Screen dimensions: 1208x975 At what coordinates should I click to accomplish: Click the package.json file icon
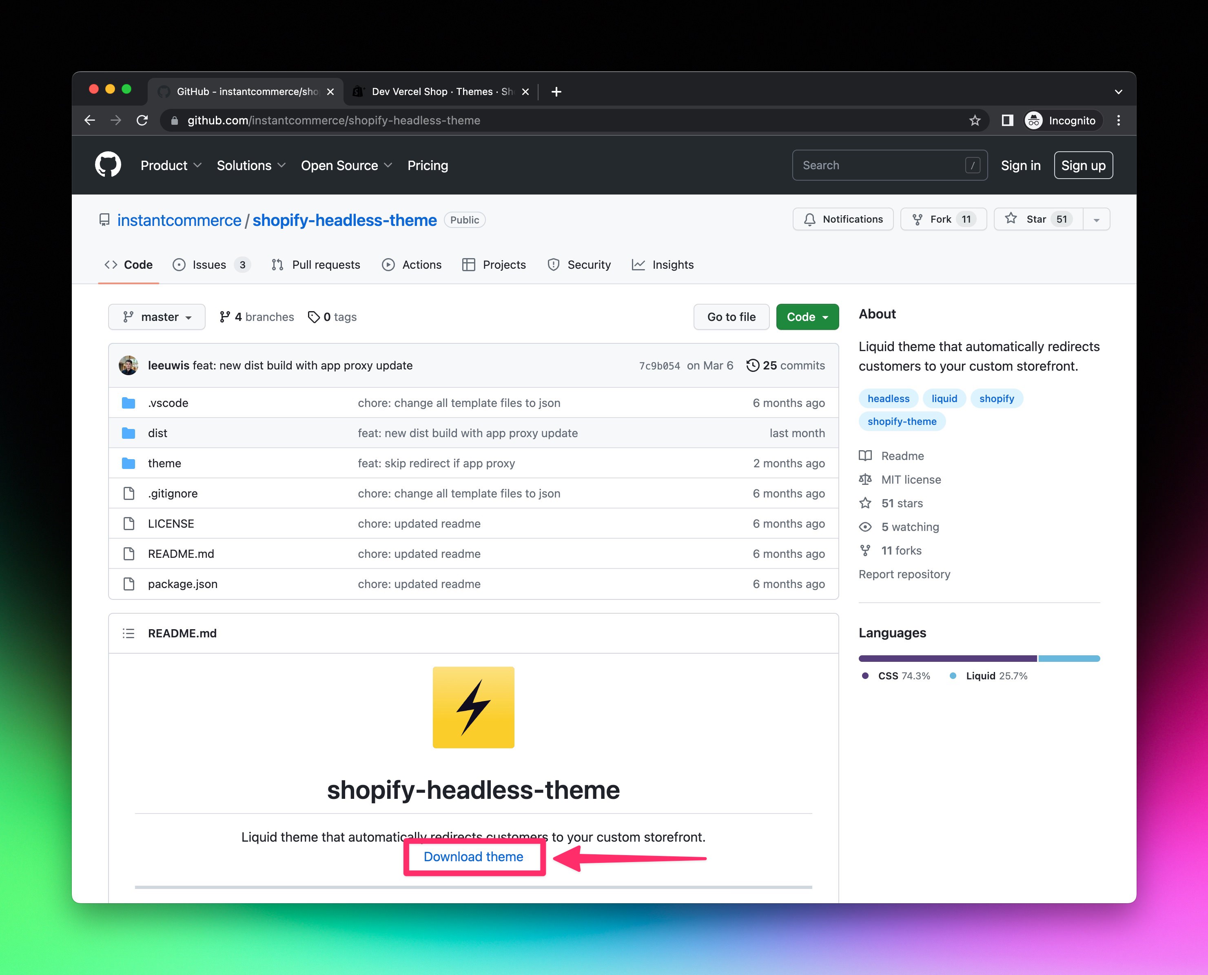coord(129,584)
